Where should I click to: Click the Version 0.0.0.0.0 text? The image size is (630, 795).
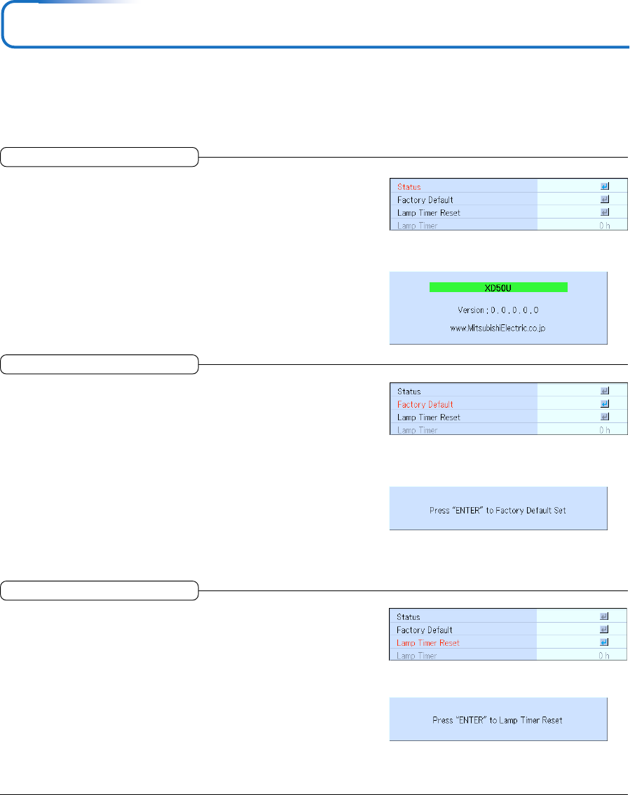(498, 309)
